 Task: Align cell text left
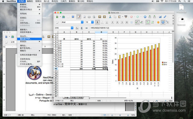point(112,22)
